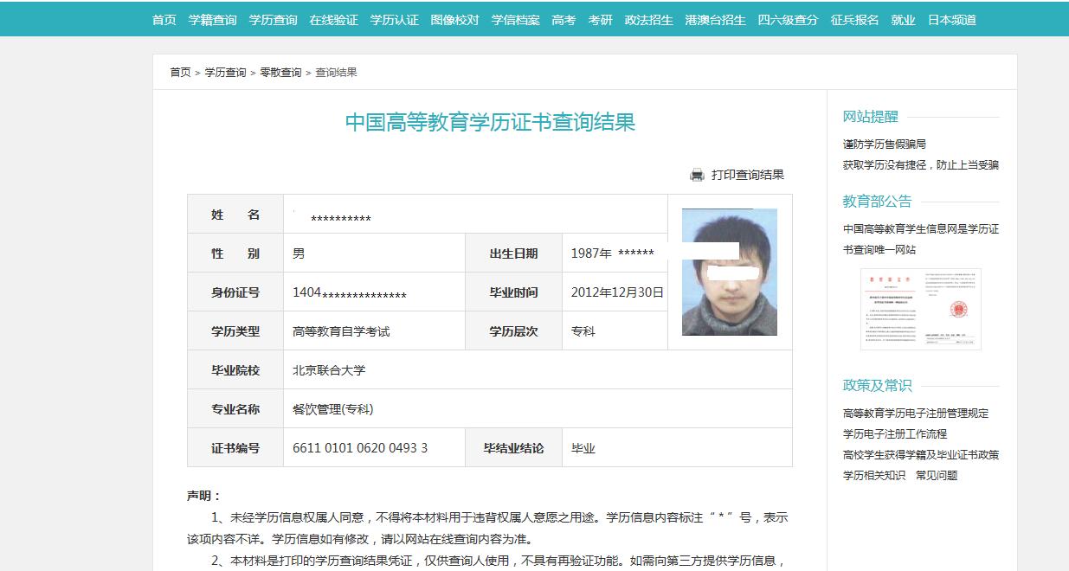Click the graduate ID photo
1069x571 pixels.
730,272
